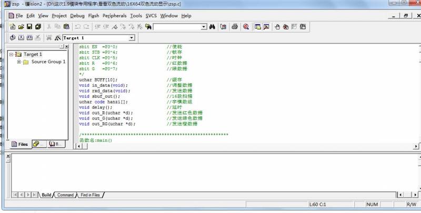This screenshot has height=213, width=421.
Task: Open the find text combo box dropdown
Action: (204, 26)
